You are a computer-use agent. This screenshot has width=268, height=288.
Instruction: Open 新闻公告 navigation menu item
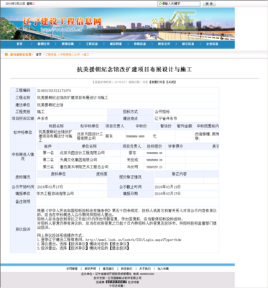tap(44, 44)
